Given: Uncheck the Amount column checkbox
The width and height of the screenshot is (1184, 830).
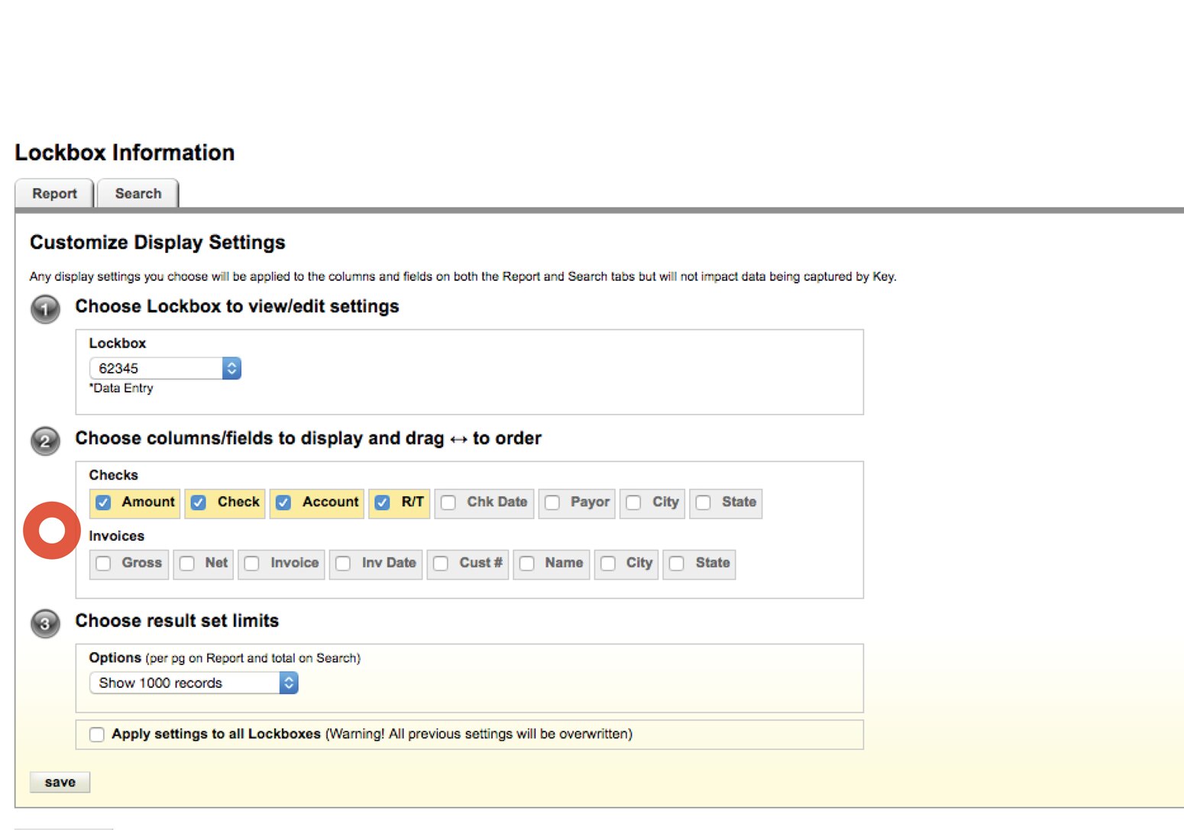Looking at the screenshot, I should pyautogui.click(x=104, y=502).
